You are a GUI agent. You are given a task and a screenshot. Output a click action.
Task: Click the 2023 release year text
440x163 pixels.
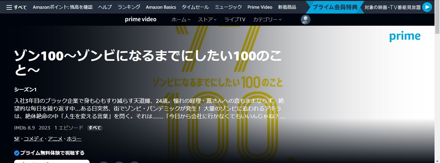click(x=44, y=128)
